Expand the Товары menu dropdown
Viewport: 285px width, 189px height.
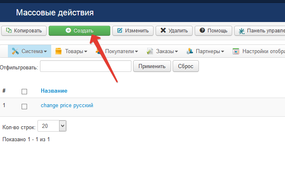click(71, 52)
